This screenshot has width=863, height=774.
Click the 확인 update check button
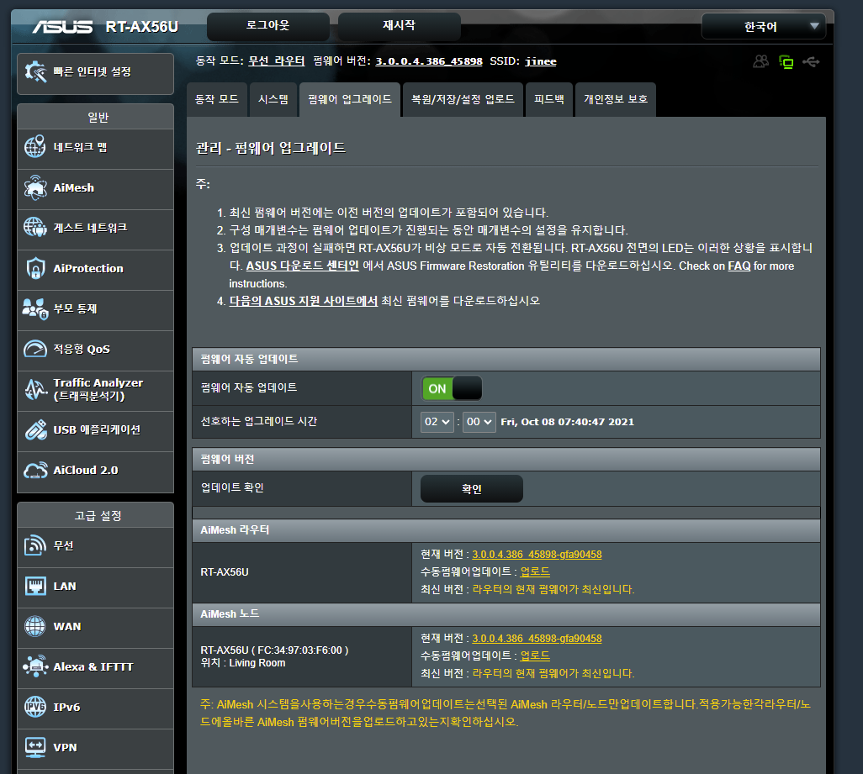[x=472, y=489]
